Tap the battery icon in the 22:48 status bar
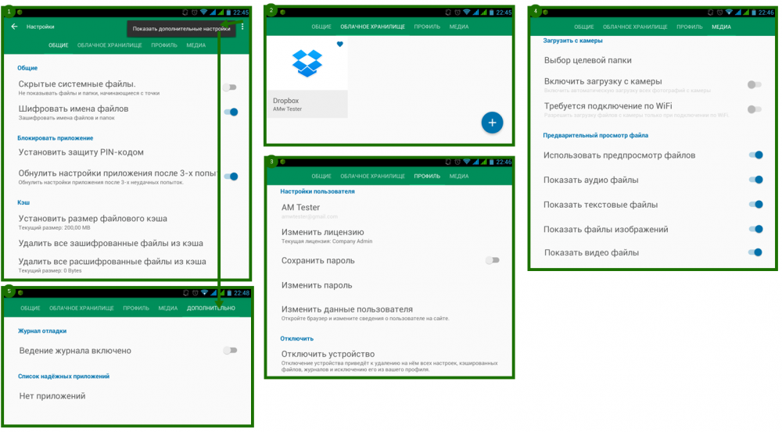Image resolution: width=782 pixels, height=432 pixels. [x=230, y=293]
